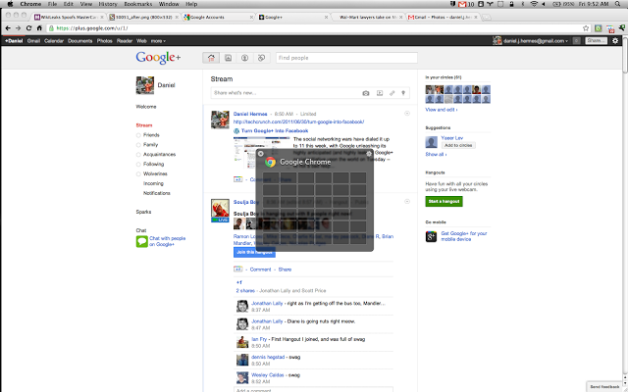
Task: Add a video to the share box
Action: pos(380,93)
